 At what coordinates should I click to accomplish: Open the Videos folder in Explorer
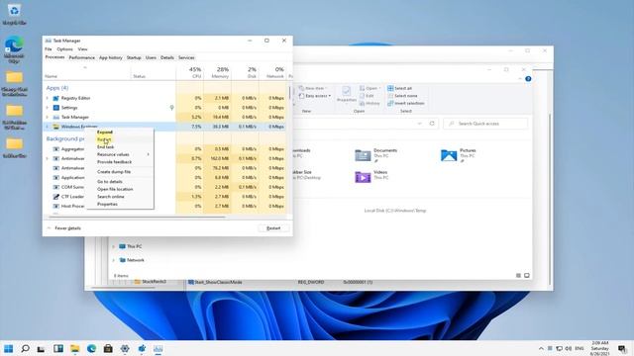(371, 176)
